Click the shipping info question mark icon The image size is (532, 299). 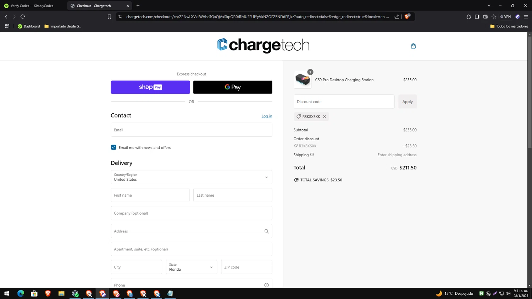coord(312,155)
